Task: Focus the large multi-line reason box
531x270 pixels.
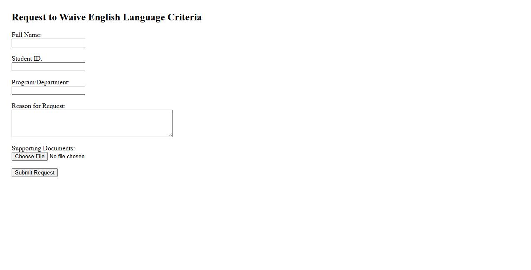Action: 92,123
